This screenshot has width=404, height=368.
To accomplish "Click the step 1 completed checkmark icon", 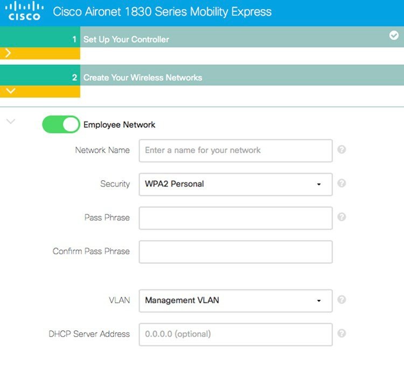I will pyautogui.click(x=393, y=36).
